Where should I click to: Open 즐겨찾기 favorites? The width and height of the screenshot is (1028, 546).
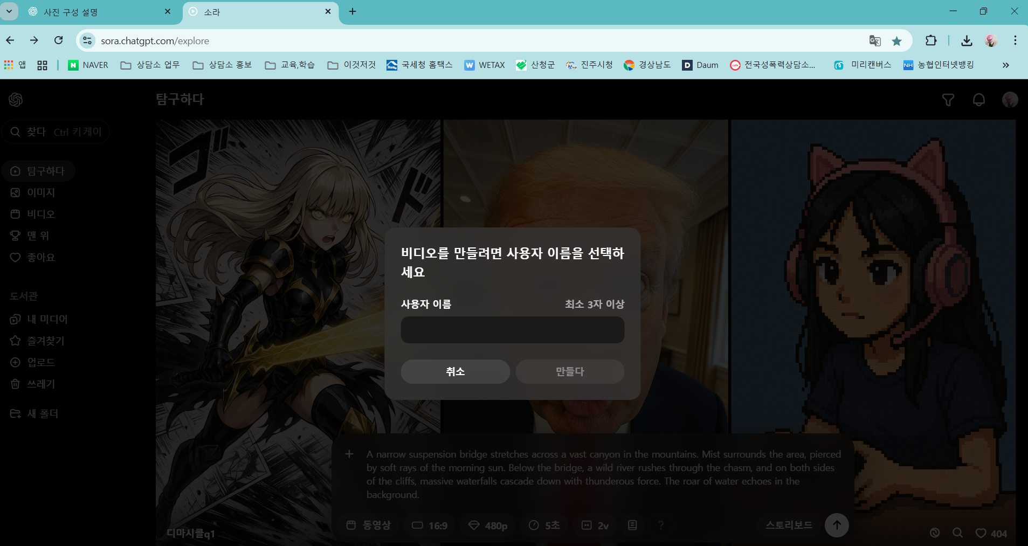37,341
